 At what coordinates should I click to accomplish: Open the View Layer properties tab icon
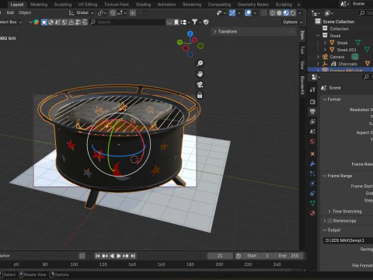pos(312,121)
